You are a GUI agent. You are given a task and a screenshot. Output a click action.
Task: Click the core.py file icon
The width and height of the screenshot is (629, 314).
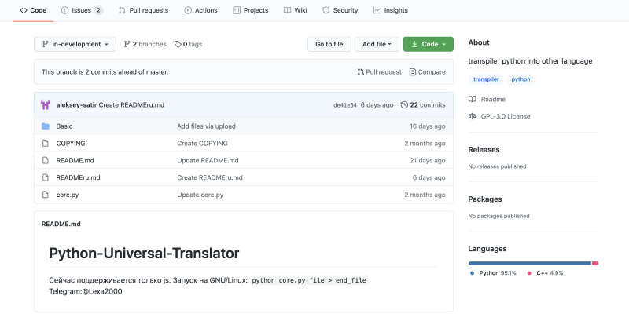coord(46,195)
